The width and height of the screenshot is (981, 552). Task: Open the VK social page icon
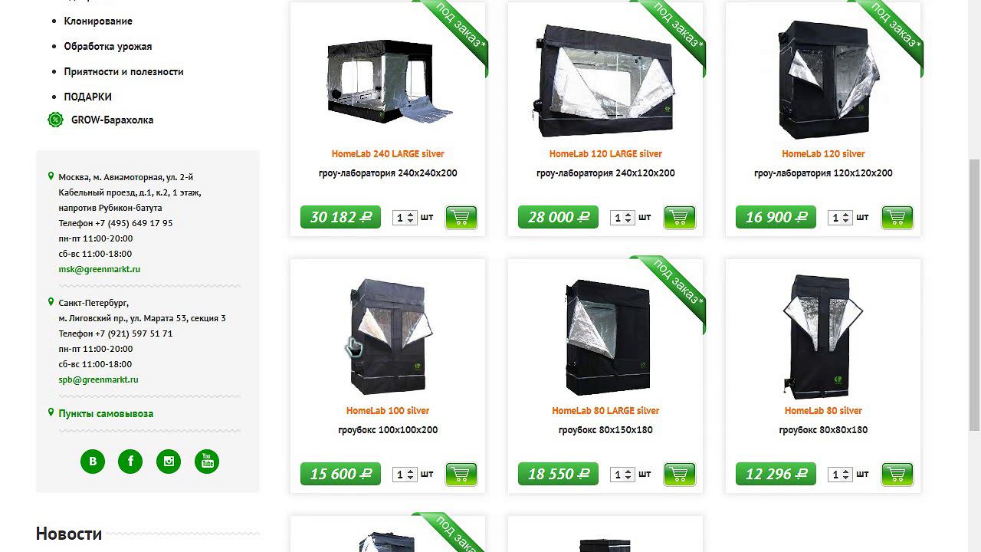(x=93, y=462)
